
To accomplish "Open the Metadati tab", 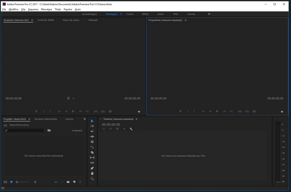I will coord(93,20).
